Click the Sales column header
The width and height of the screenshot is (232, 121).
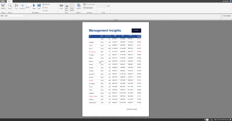pyautogui.click(x=123, y=37)
